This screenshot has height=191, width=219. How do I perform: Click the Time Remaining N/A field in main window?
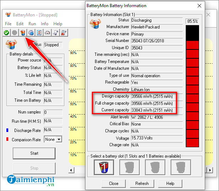53,85
